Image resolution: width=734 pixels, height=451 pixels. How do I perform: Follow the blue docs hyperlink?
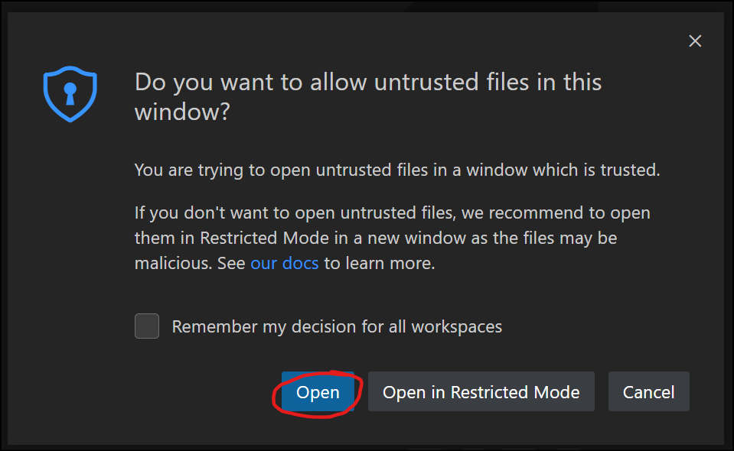pos(284,262)
